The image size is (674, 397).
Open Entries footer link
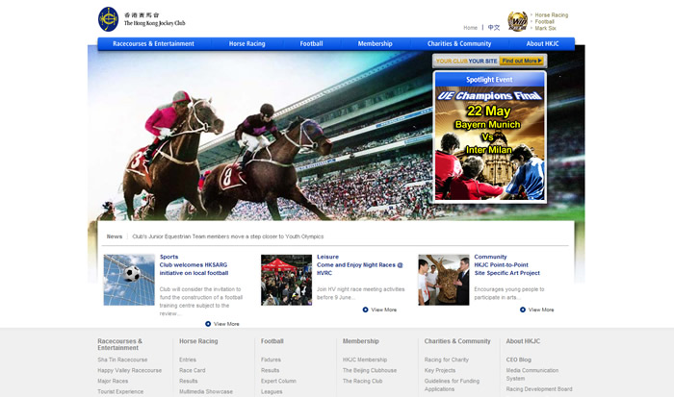(188, 360)
